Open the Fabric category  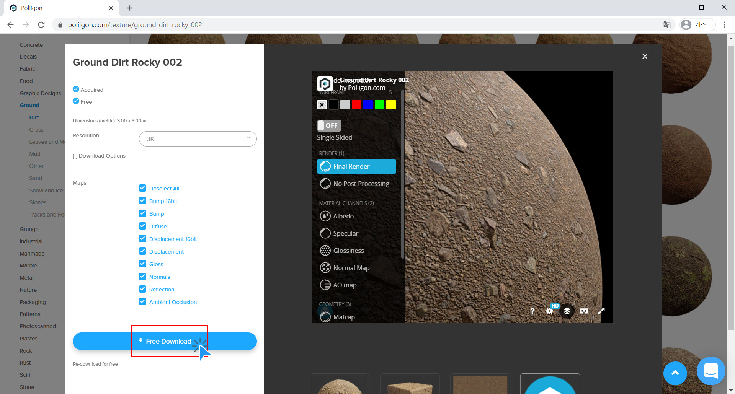28,69
